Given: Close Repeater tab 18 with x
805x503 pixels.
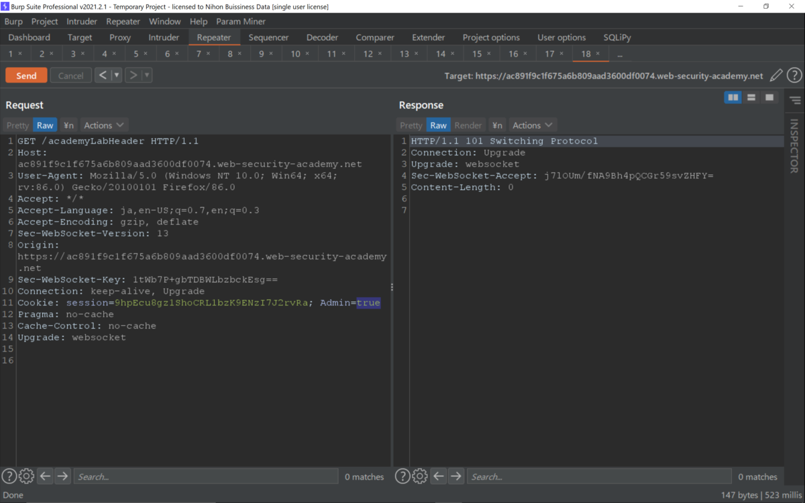Looking at the screenshot, I should pos(598,54).
